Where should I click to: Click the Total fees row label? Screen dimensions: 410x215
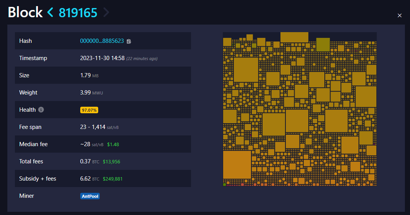click(x=31, y=161)
